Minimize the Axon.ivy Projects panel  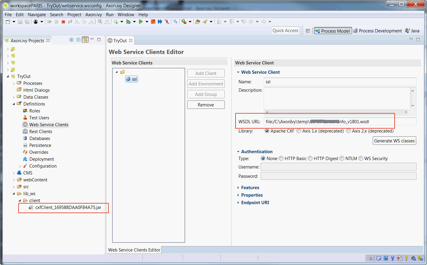tap(92, 39)
